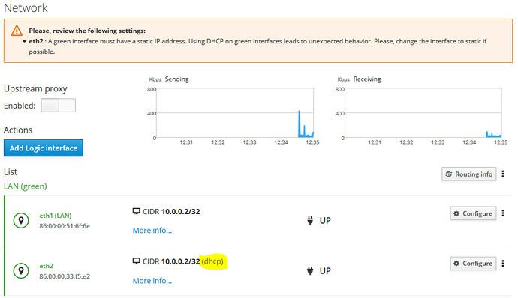Viewport: 518px width, 298px height.
Task: Open More info for eth1 (LAN)
Action: tap(152, 231)
